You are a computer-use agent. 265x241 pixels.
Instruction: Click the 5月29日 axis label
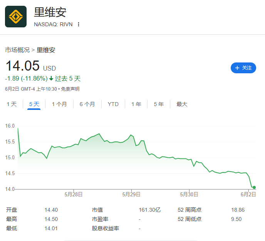tap(131, 194)
